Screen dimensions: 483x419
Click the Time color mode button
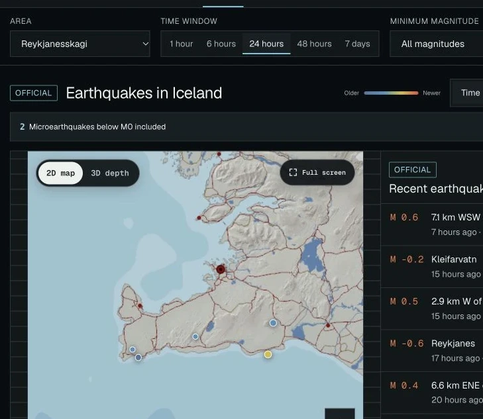pos(466,93)
